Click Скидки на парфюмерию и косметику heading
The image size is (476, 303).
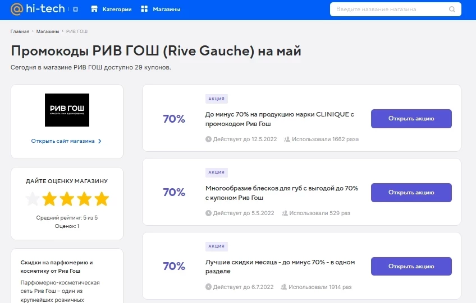[57, 267]
